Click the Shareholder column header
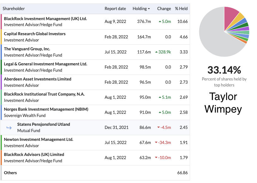The height and width of the screenshot is (183, 257). click(14, 9)
